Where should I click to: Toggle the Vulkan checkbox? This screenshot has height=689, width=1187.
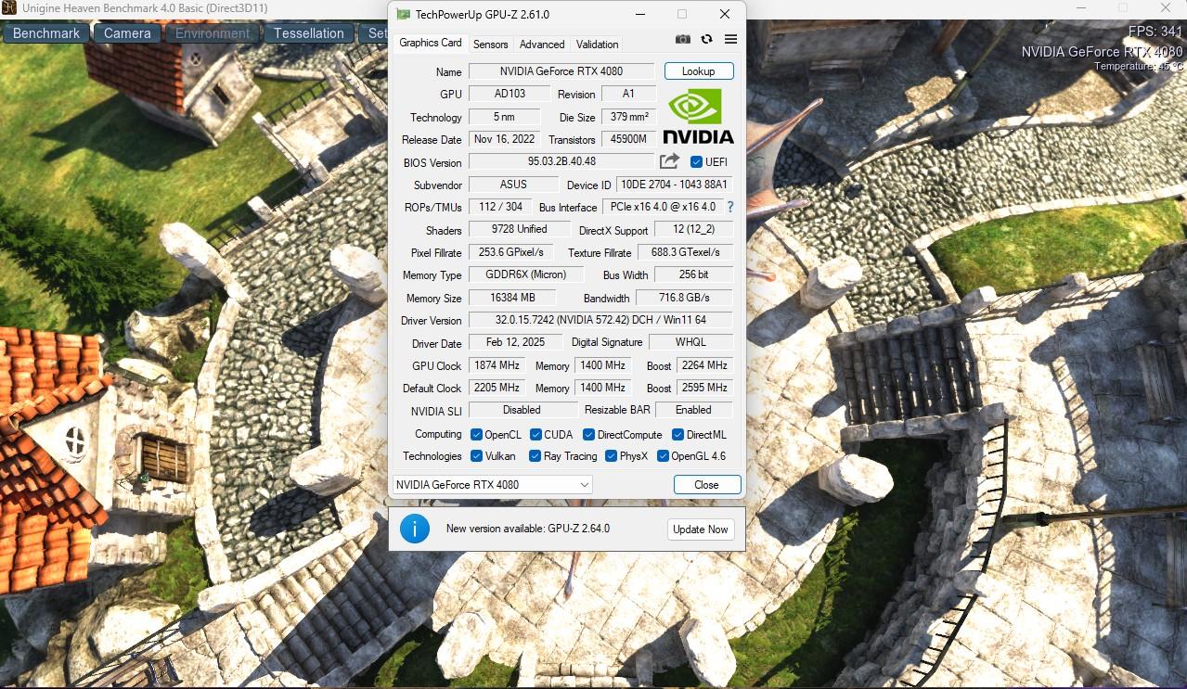pyautogui.click(x=476, y=456)
